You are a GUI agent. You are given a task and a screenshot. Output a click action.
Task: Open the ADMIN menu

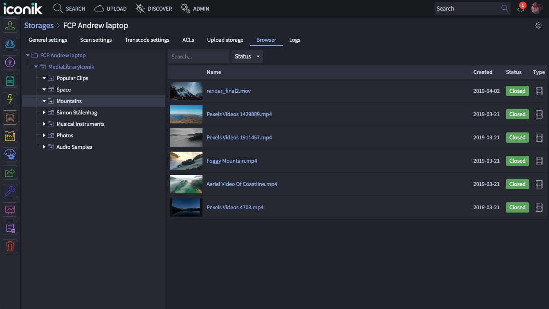(195, 8)
